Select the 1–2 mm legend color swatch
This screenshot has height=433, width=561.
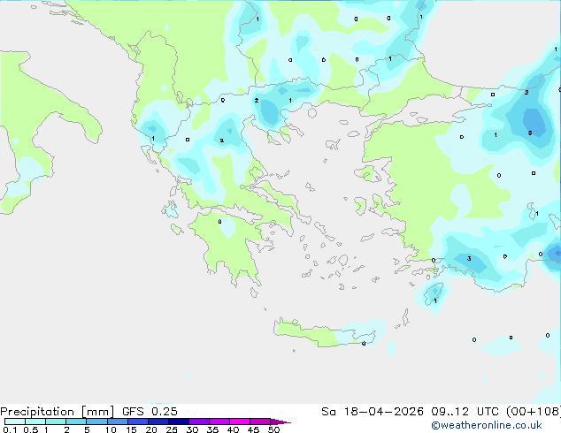56,422
